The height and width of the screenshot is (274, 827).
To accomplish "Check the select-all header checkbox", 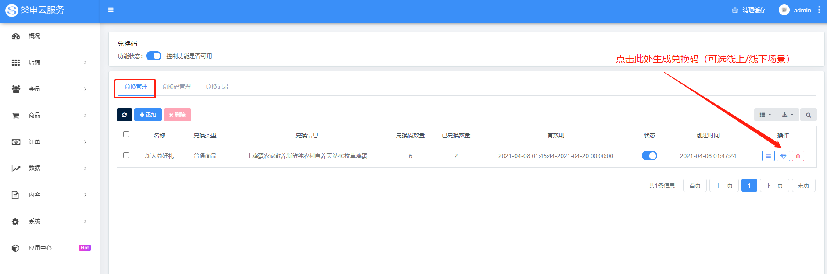I will (126, 134).
